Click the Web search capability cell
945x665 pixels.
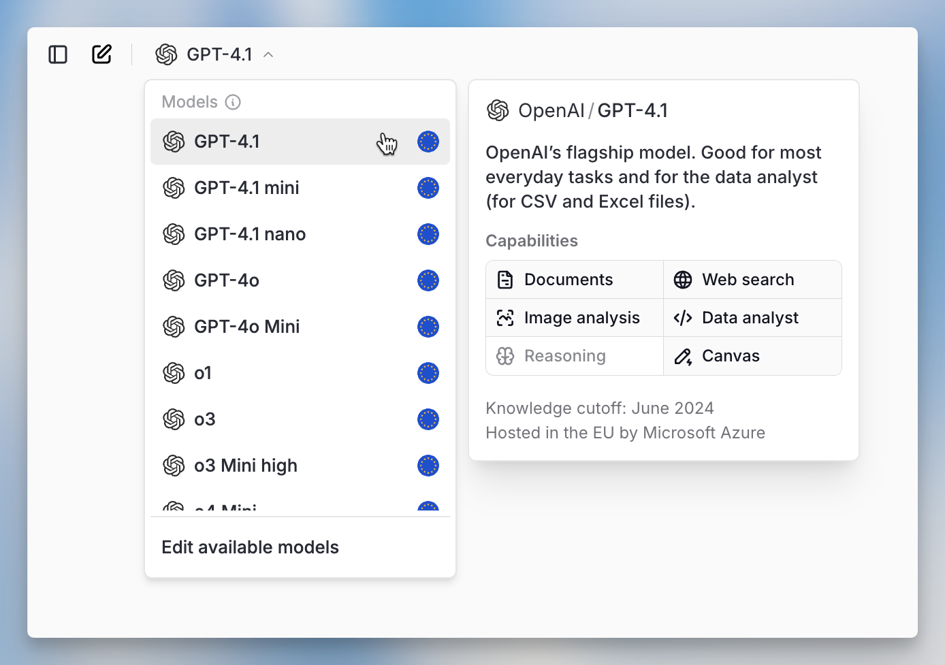coord(753,280)
